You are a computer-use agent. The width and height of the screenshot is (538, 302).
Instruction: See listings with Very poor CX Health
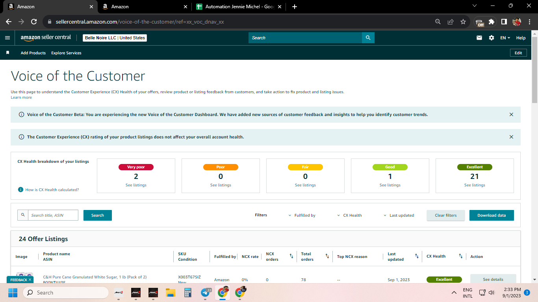click(x=136, y=185)
